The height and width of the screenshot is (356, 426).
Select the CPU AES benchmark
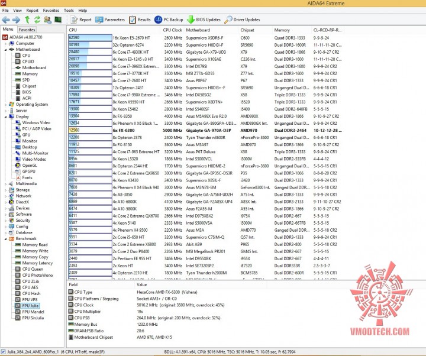point(30,287)
